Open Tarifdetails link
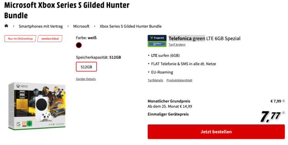The height and width of the screenshot is (145, 288). (156, 80)
